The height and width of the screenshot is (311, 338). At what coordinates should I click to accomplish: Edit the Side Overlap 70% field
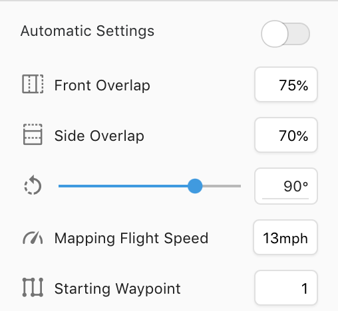point(286,135)
